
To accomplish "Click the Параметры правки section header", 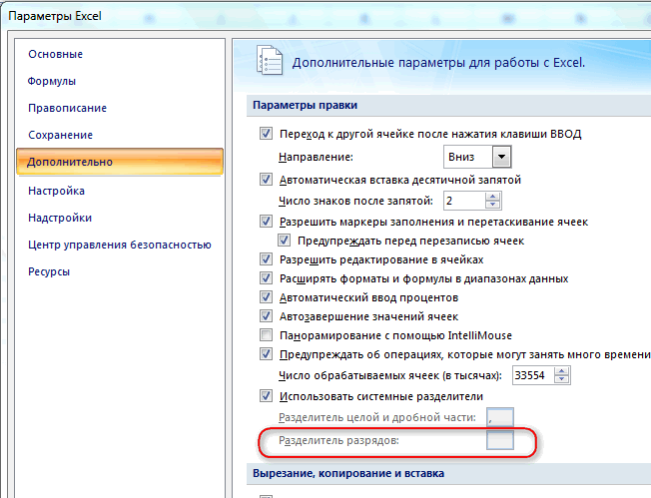I will point(306,105).
